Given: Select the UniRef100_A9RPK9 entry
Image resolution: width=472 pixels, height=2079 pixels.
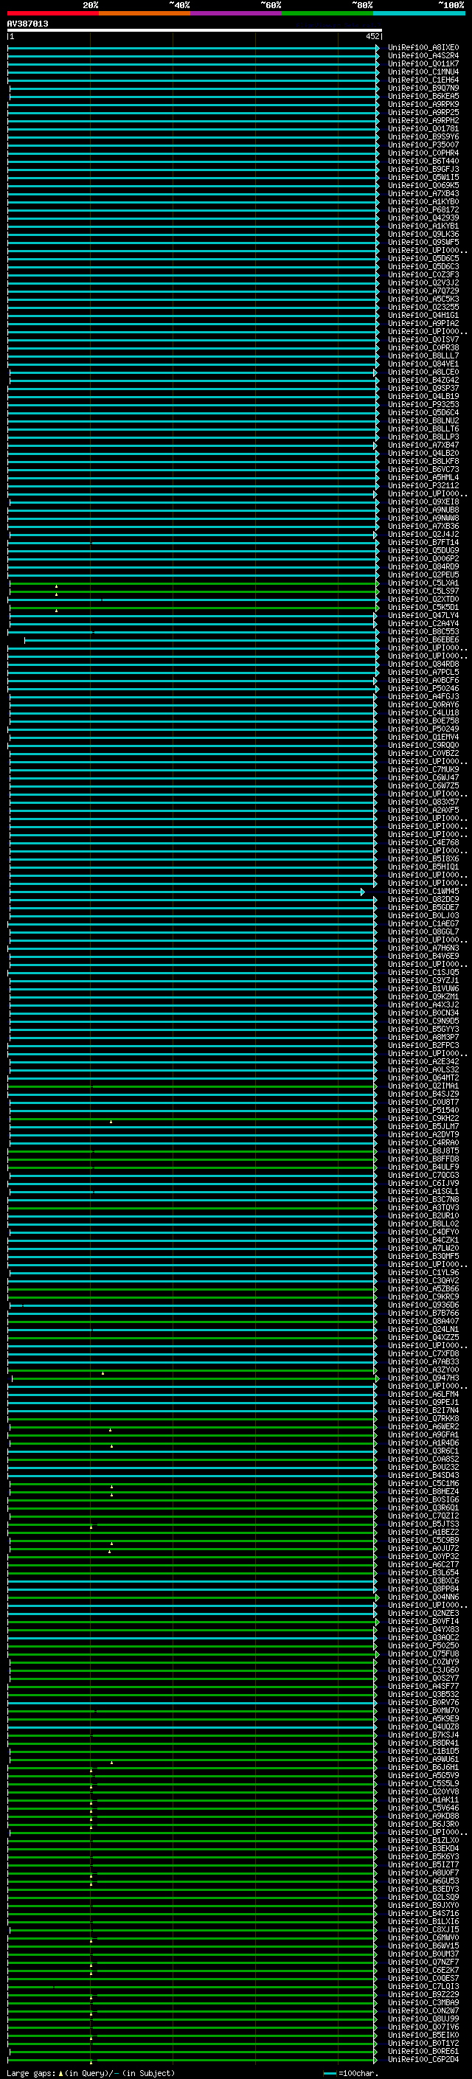Looking at the screenshot, I should [423, 104].
